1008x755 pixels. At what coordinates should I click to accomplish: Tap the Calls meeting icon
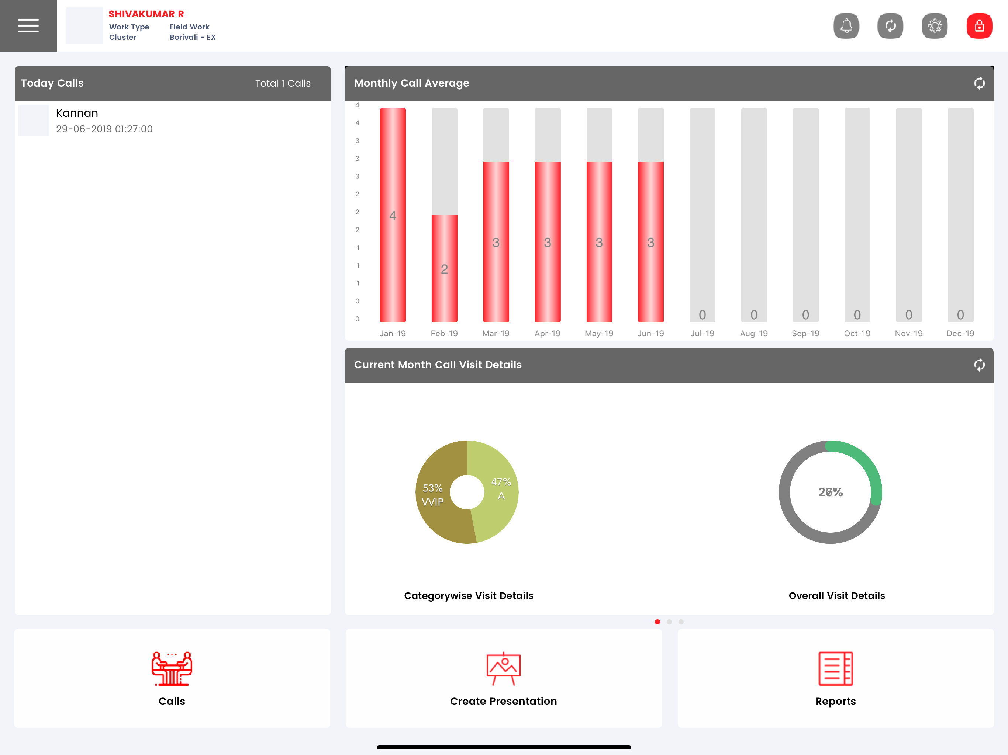click(x=172, y=668)
